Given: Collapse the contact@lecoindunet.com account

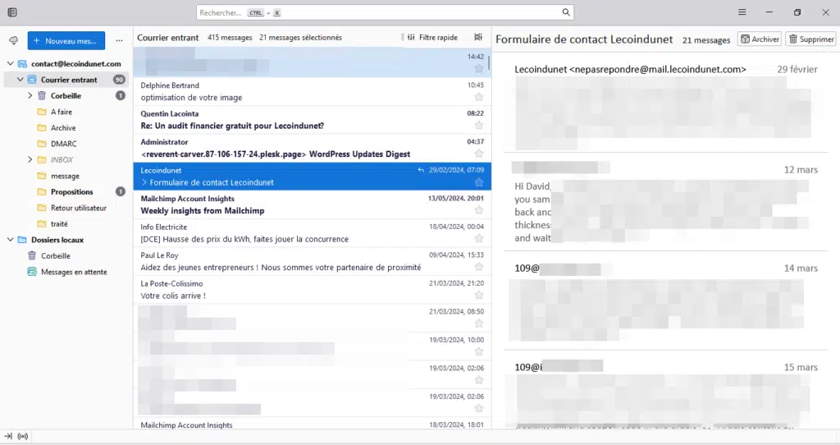Looking at the screenshot, I should 10,63.
